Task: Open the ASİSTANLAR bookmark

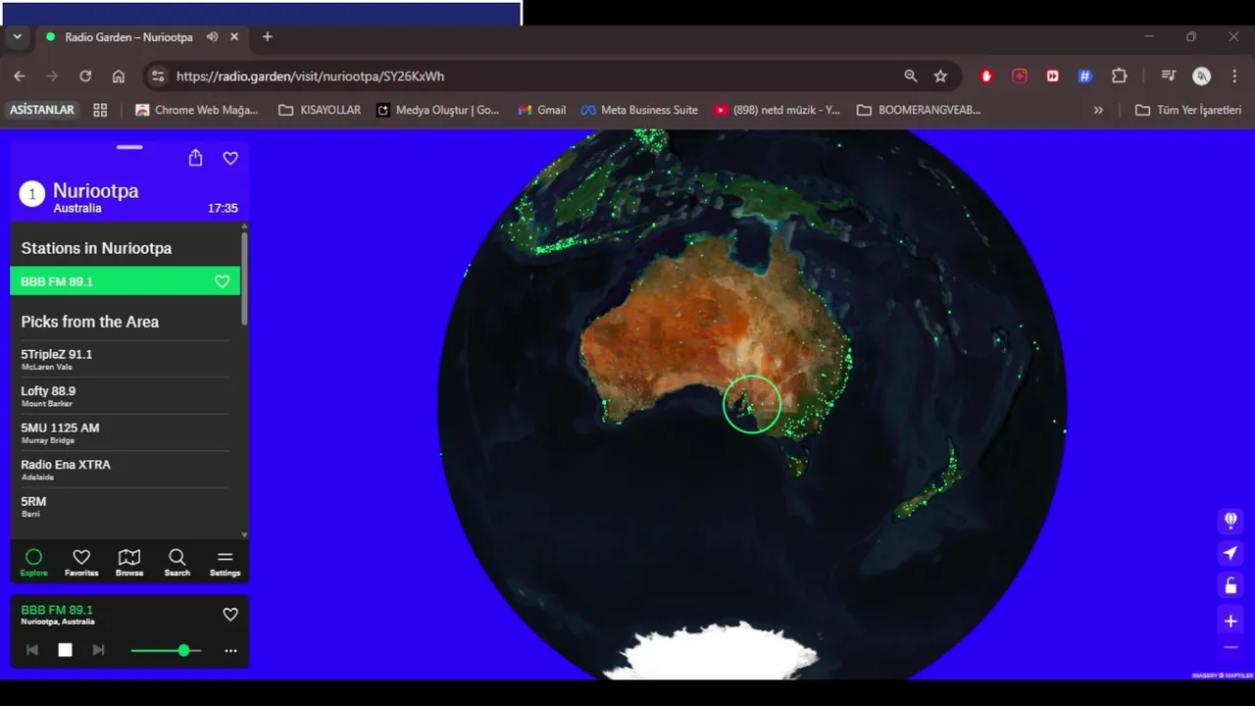Action: point(42,110)
